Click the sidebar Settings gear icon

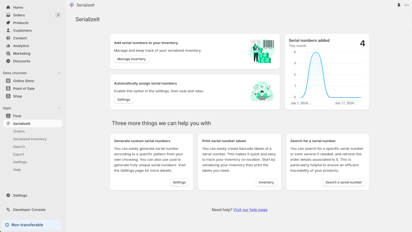8,195
